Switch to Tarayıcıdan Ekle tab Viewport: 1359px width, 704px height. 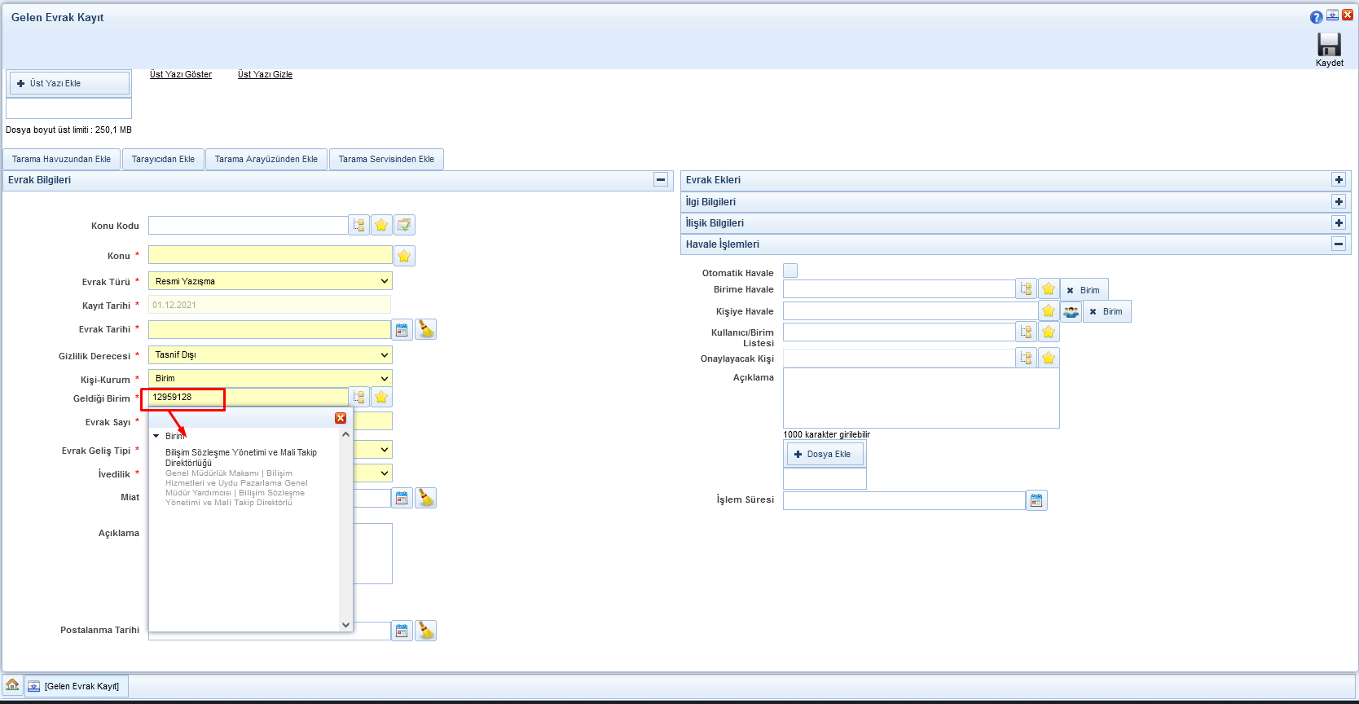click(x=163, y=160)
